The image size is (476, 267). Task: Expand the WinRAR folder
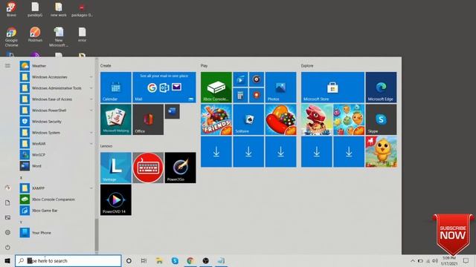(57, 144)
